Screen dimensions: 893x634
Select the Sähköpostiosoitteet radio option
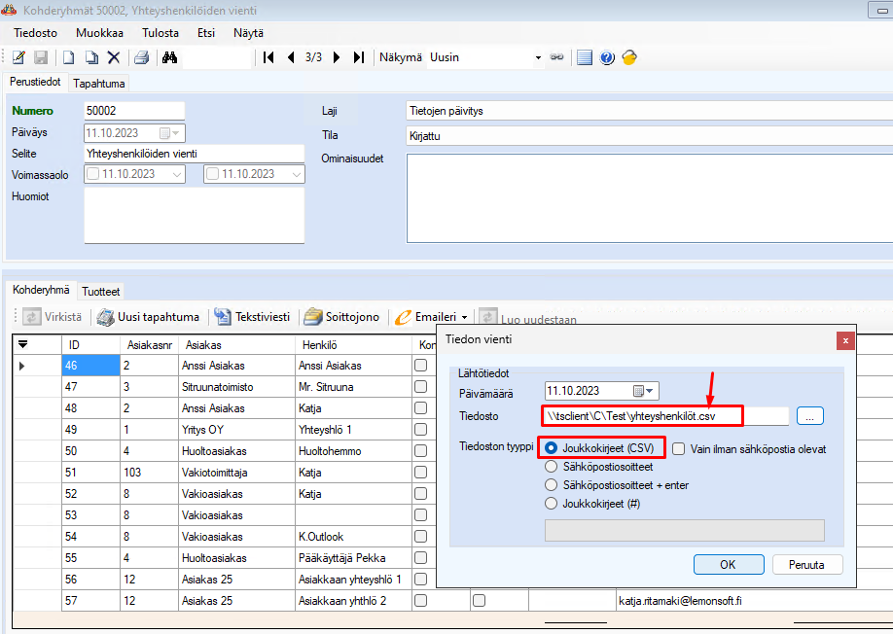point(553,467)
